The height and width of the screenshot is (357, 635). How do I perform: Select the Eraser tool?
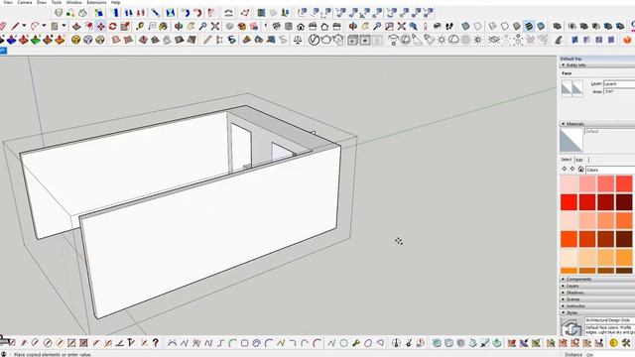2,27
